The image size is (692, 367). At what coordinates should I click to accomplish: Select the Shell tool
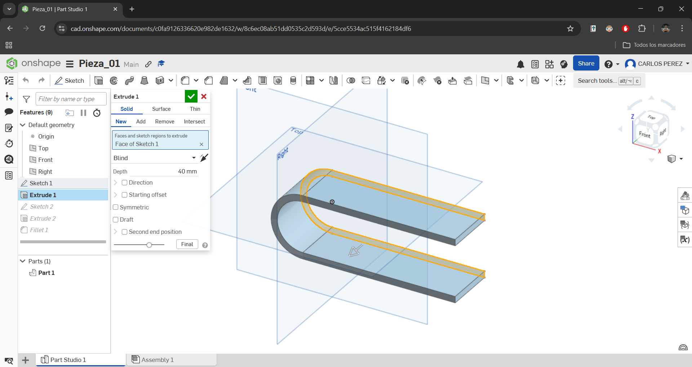262,80
